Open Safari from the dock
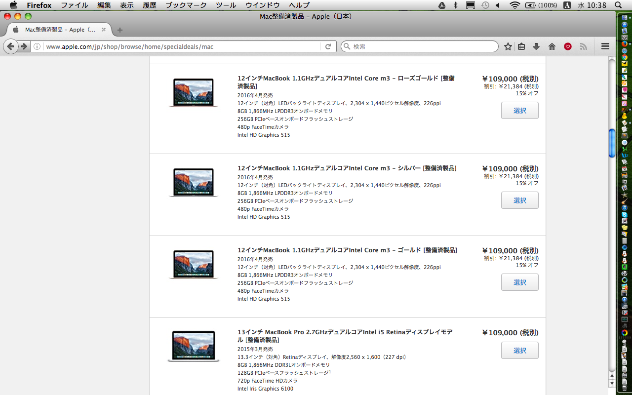The height and width of the screenshot is (395, 632). pyautogui.click(x=625, y=50)
